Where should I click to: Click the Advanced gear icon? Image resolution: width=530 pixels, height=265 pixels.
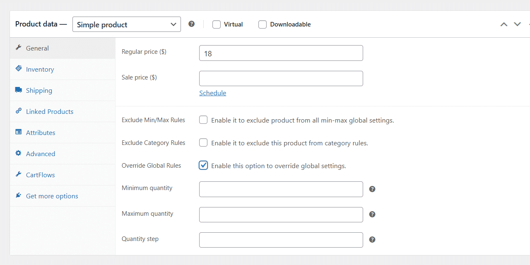click(18, 153)
